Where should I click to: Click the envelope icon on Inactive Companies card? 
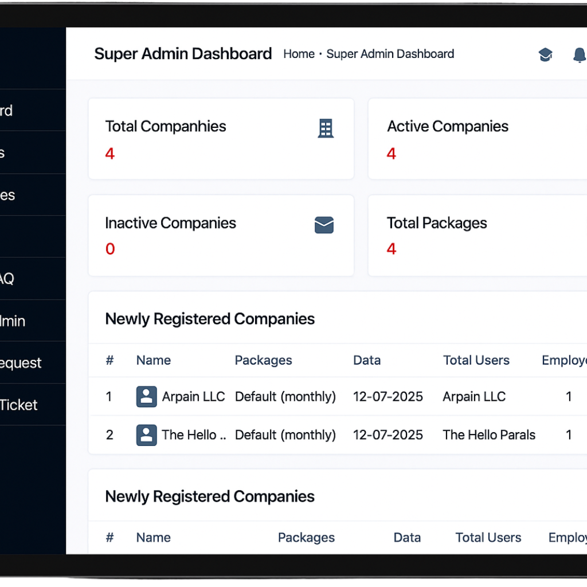[324, 225]
